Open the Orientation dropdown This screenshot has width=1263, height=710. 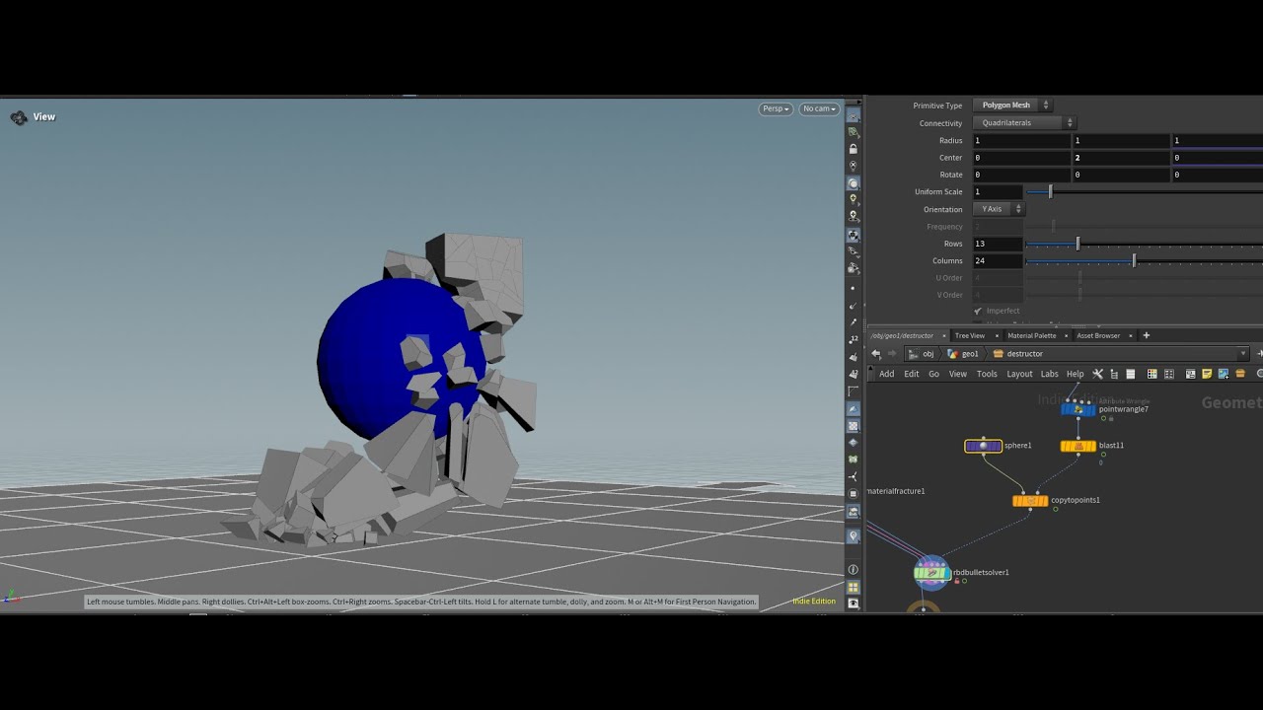[x=999, y=209]
